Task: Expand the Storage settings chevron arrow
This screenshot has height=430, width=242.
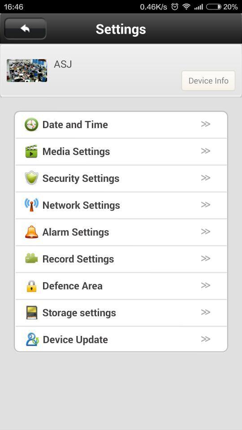Action: (206, 312)
